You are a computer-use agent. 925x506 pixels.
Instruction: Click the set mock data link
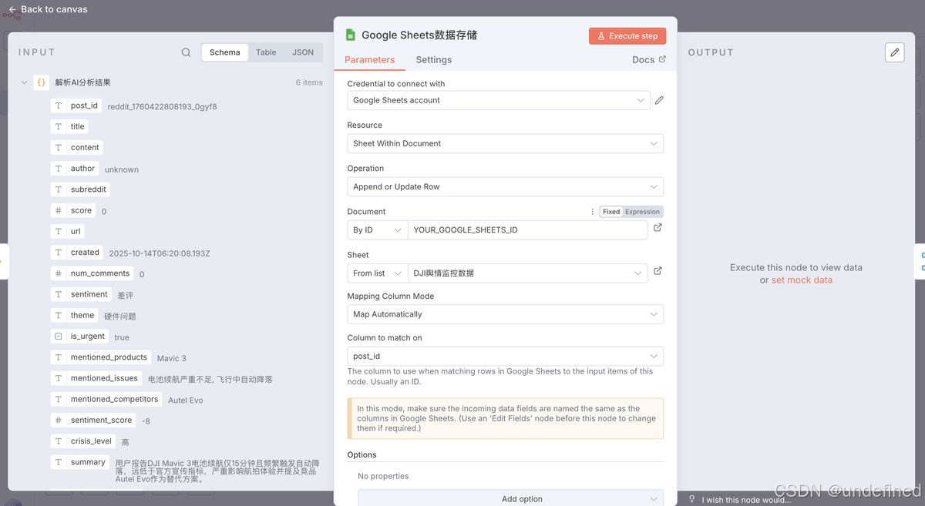point(802,280)
